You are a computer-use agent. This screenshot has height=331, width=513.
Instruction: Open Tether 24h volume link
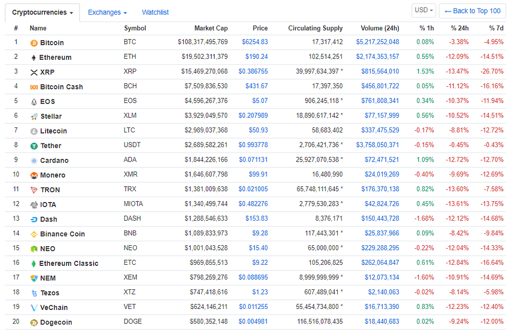coord(378,145)
